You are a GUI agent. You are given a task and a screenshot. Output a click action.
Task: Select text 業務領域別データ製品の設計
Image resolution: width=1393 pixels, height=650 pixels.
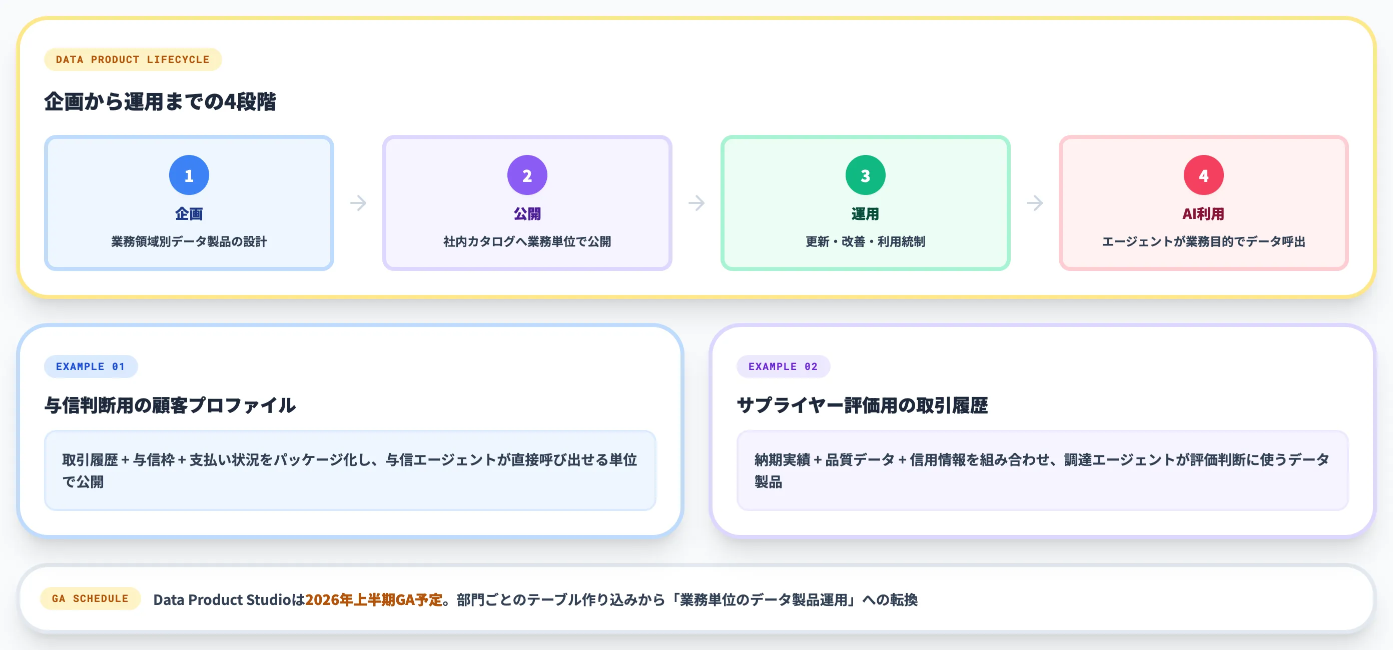(189, 241)
